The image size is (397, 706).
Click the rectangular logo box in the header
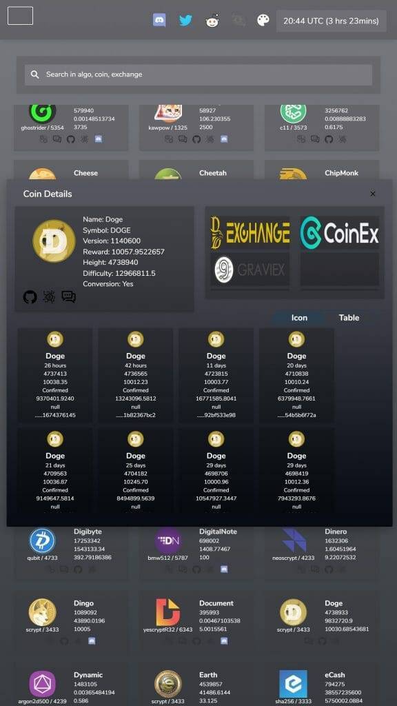pos(20,16)
